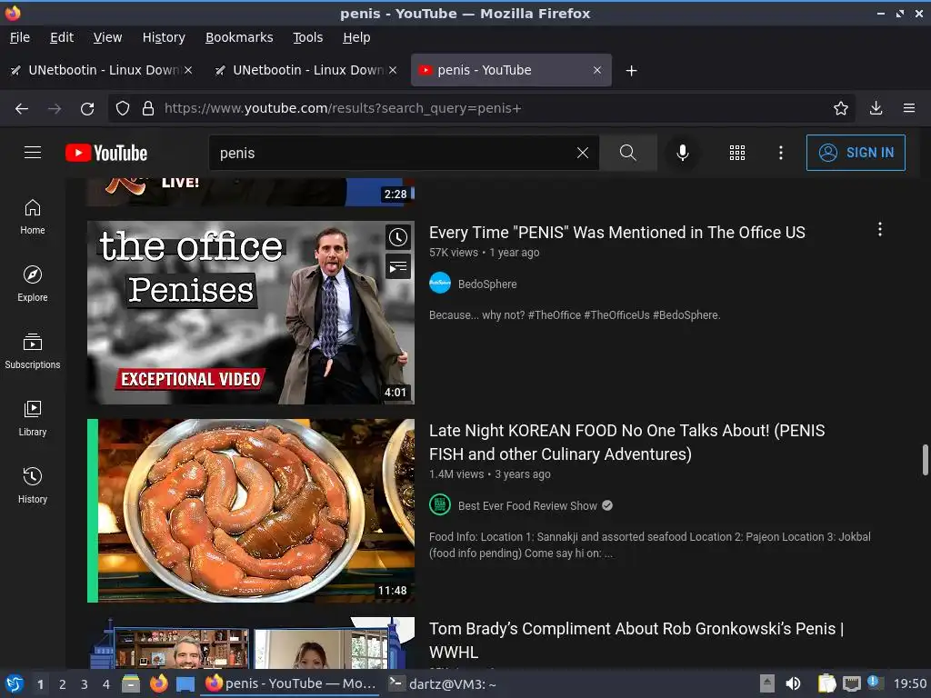The width and height of the screenshot is (931, 698).
Task: Switch to workspace 4 in taskbar
Action: (x=106, y=684)
